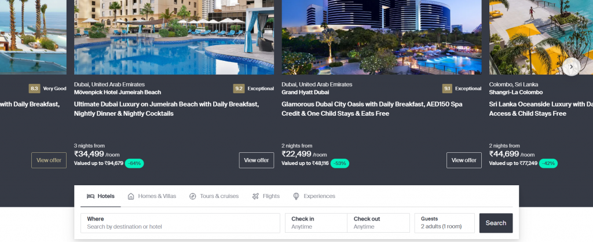Click the Where destination search field
The height and width of the screenshot is (242, 593).
180,223
